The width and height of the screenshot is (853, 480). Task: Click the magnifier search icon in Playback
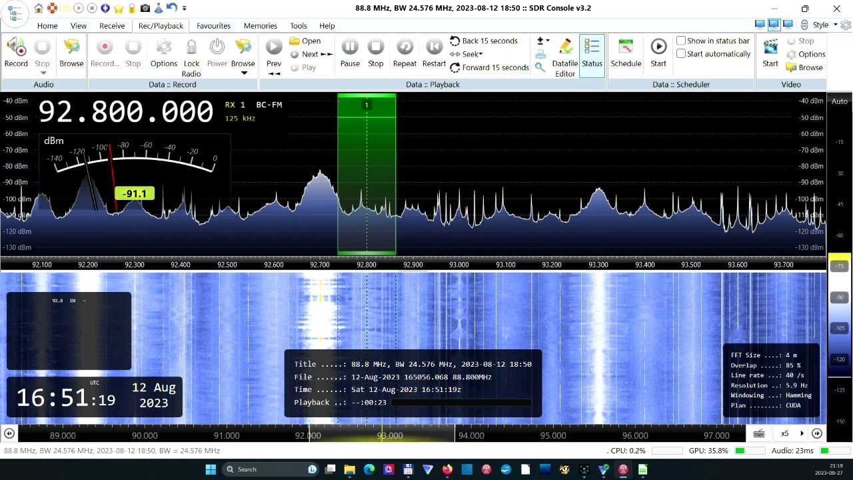[x=540, y=67]
